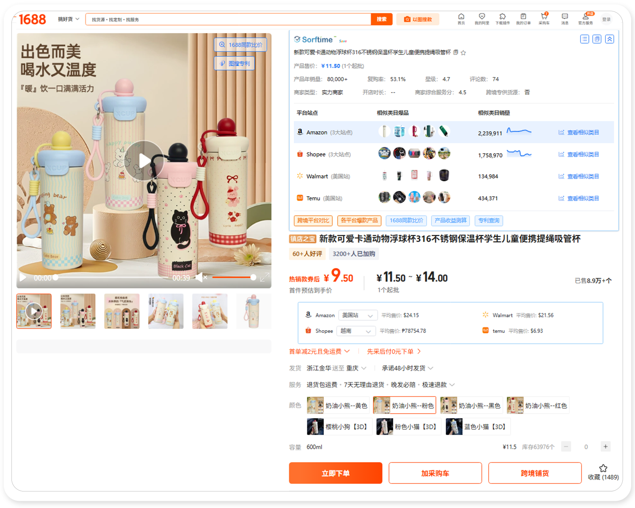Viewport: 635px width, 508px height.
Task: Click the 收藏 favorite star icon
Action: coord(603,468)
